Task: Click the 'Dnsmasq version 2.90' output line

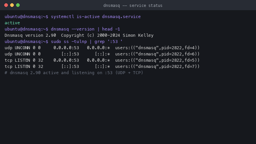Action: pyautogui.click(x=79, y=35)
